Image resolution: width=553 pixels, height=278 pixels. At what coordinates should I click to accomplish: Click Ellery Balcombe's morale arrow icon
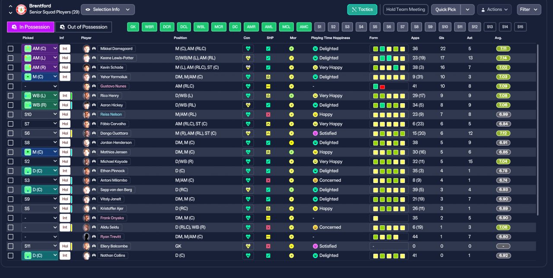tap(292, 246)
